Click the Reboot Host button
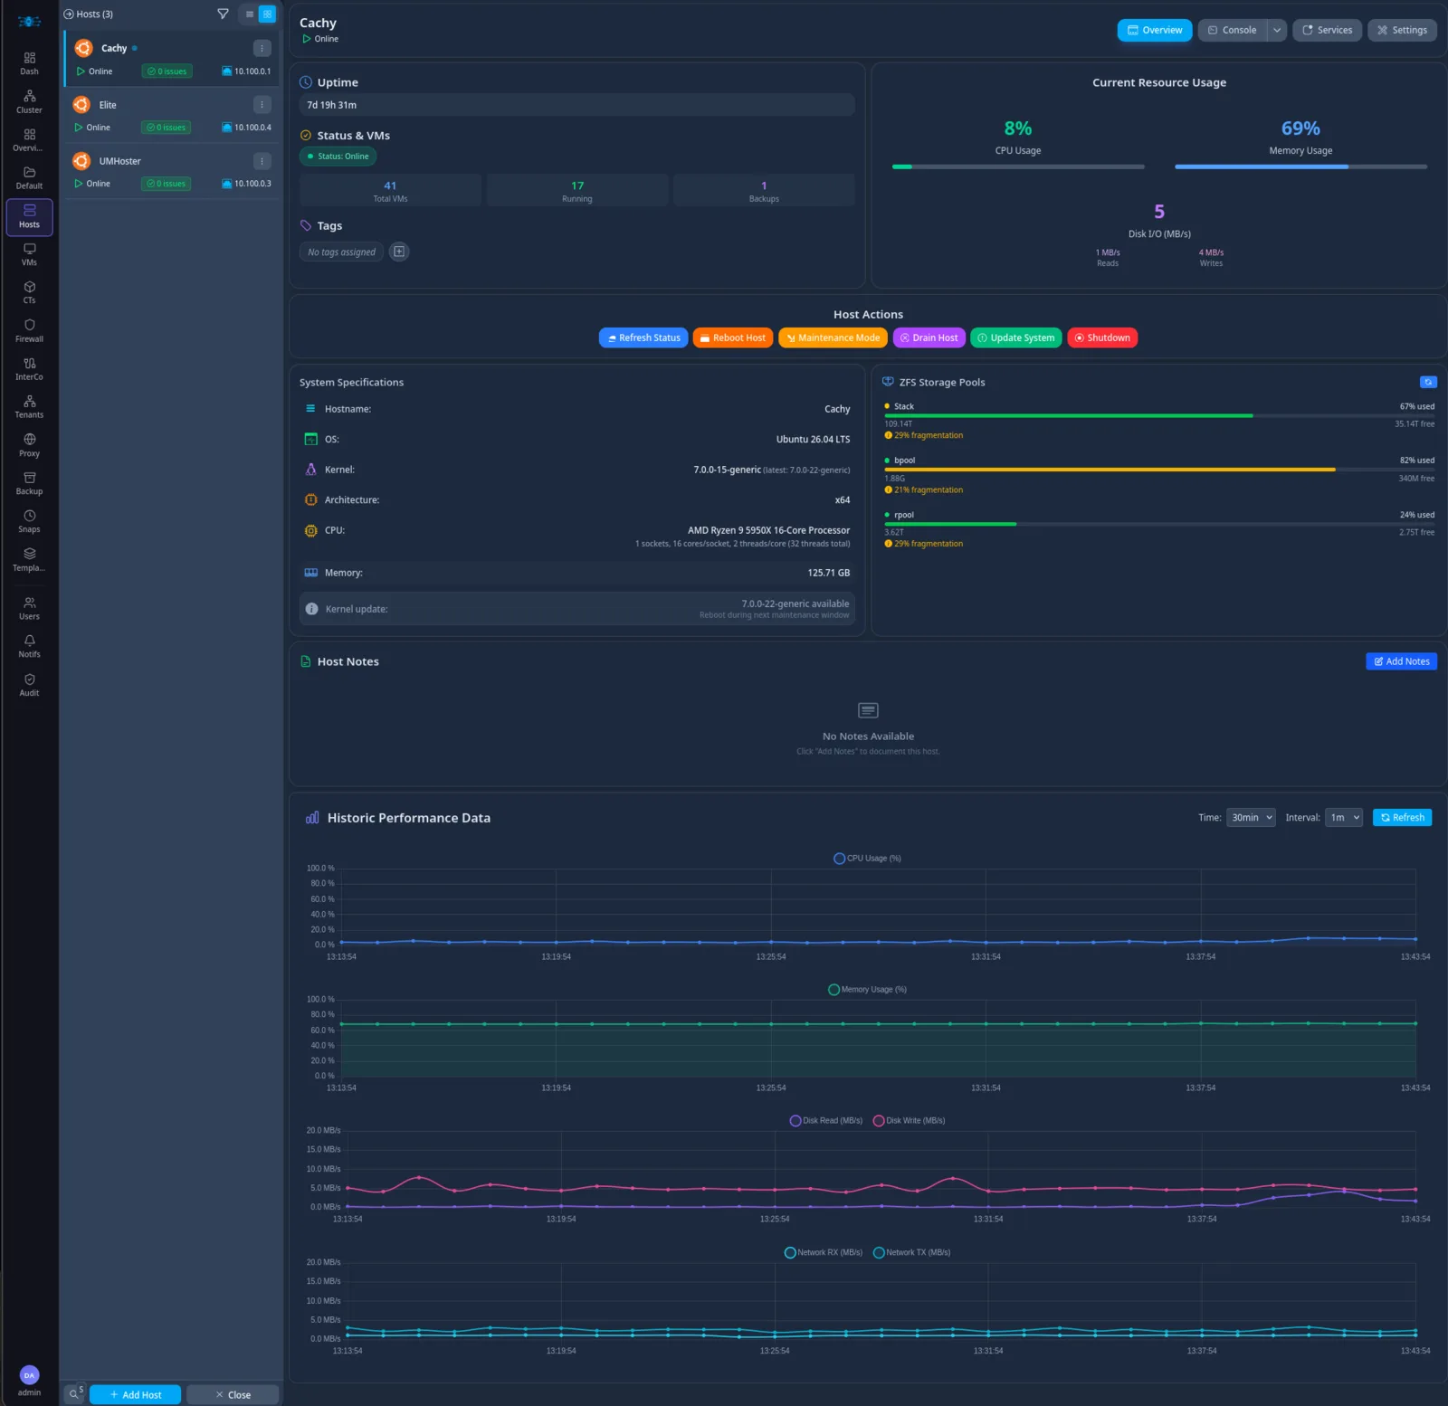 pyautogui.click(x=733, y=337)
